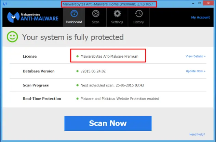Screen dimensions: 216x142
Task: Maximize the Malwarebytes window
Action: click(200, 3)
